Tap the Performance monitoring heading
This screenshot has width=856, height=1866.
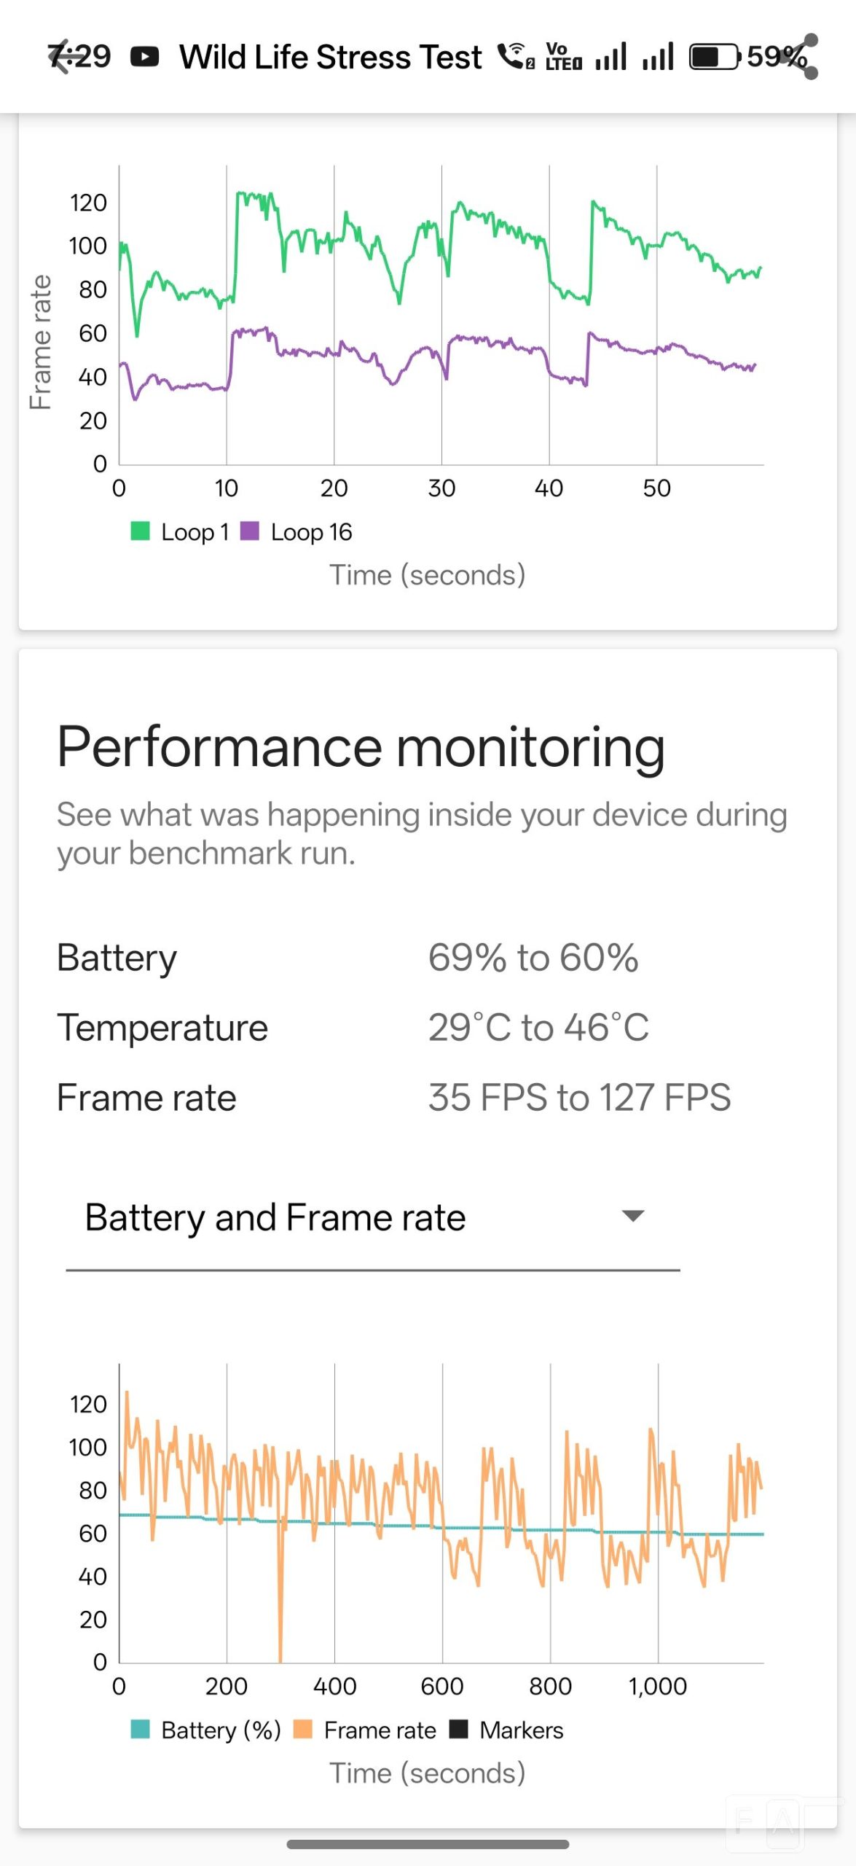pos(361,747)
